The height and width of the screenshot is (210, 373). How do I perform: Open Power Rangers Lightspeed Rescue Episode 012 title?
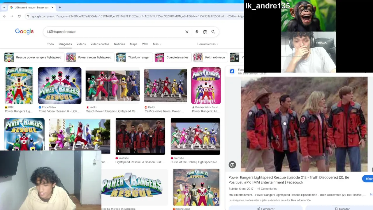pos(289,180)
